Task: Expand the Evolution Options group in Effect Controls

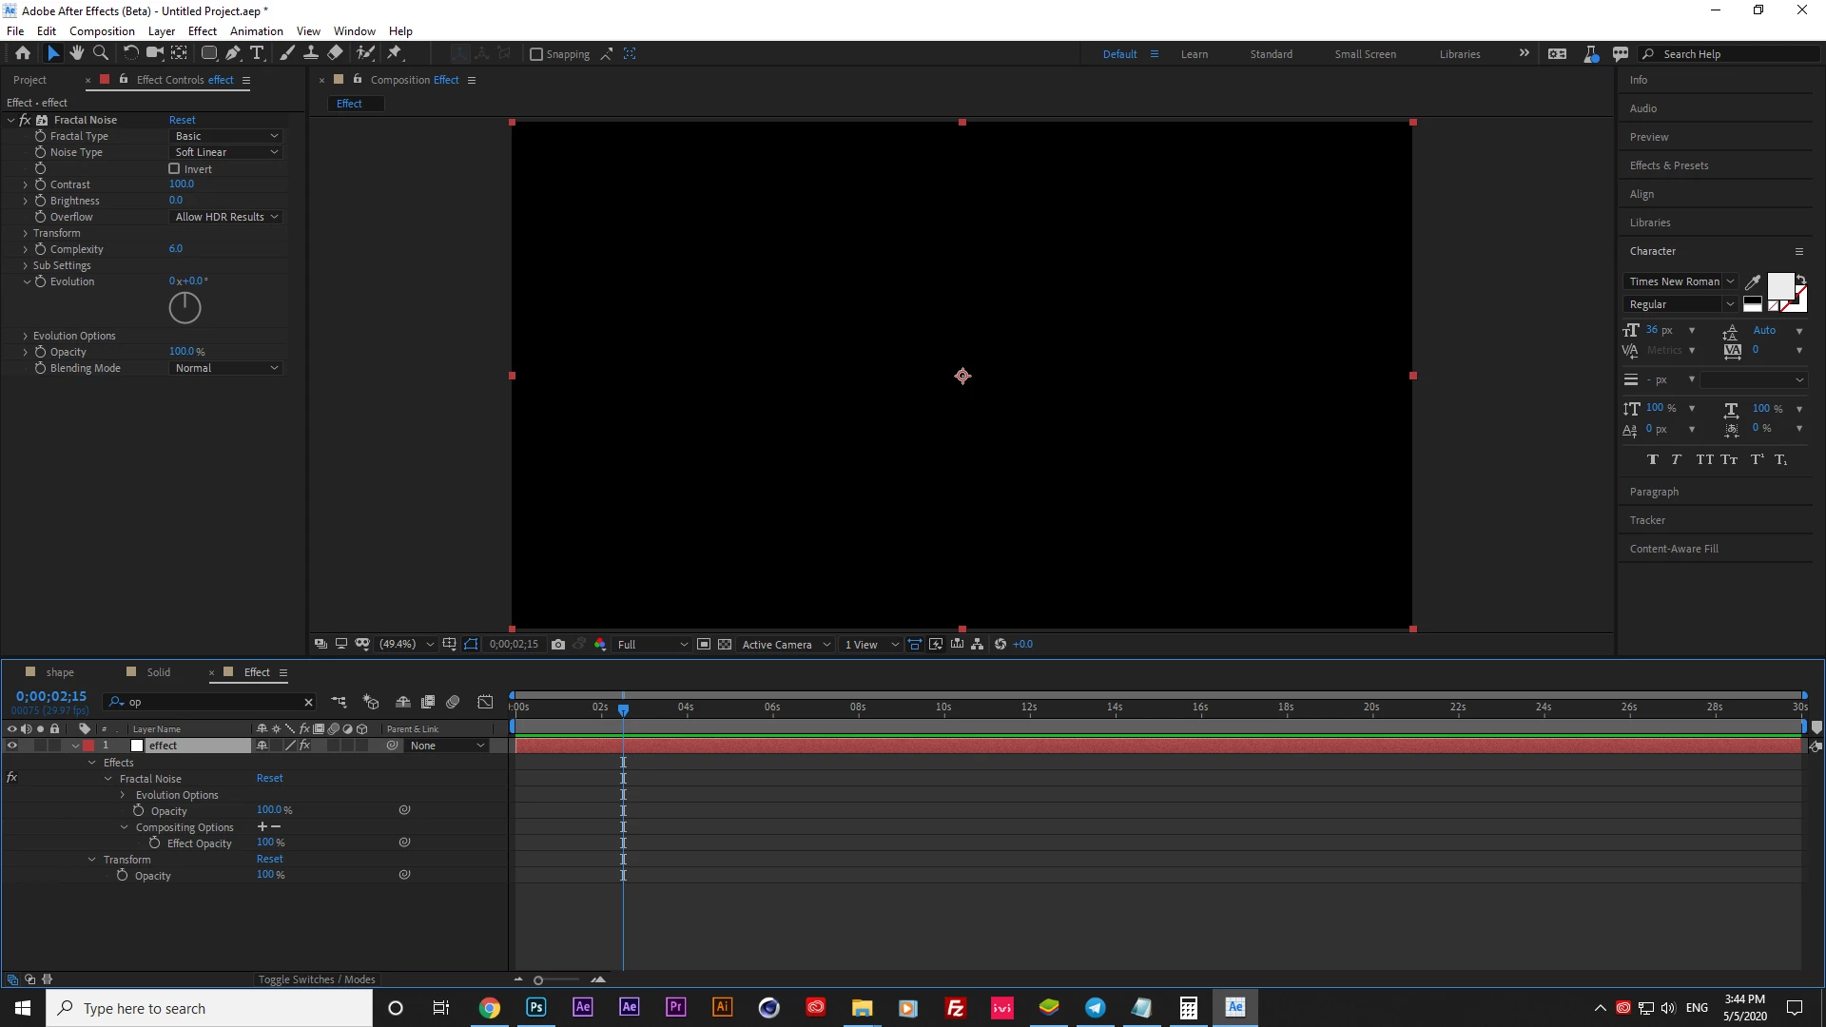Action: coord(26,336)
